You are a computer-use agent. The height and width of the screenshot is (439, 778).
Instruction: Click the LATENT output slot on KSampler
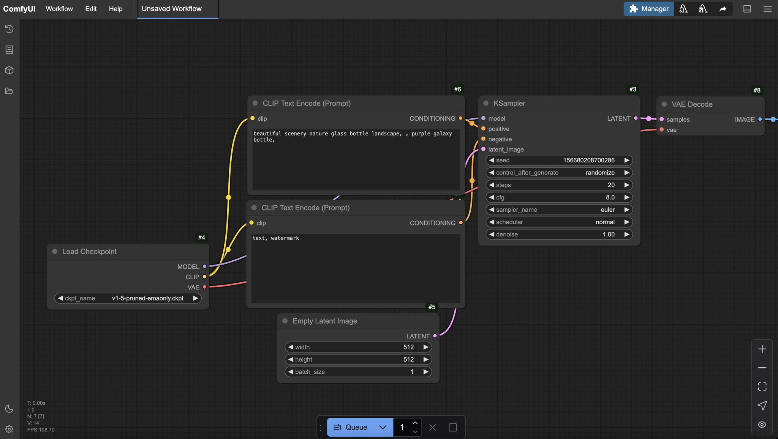point(636,118)
